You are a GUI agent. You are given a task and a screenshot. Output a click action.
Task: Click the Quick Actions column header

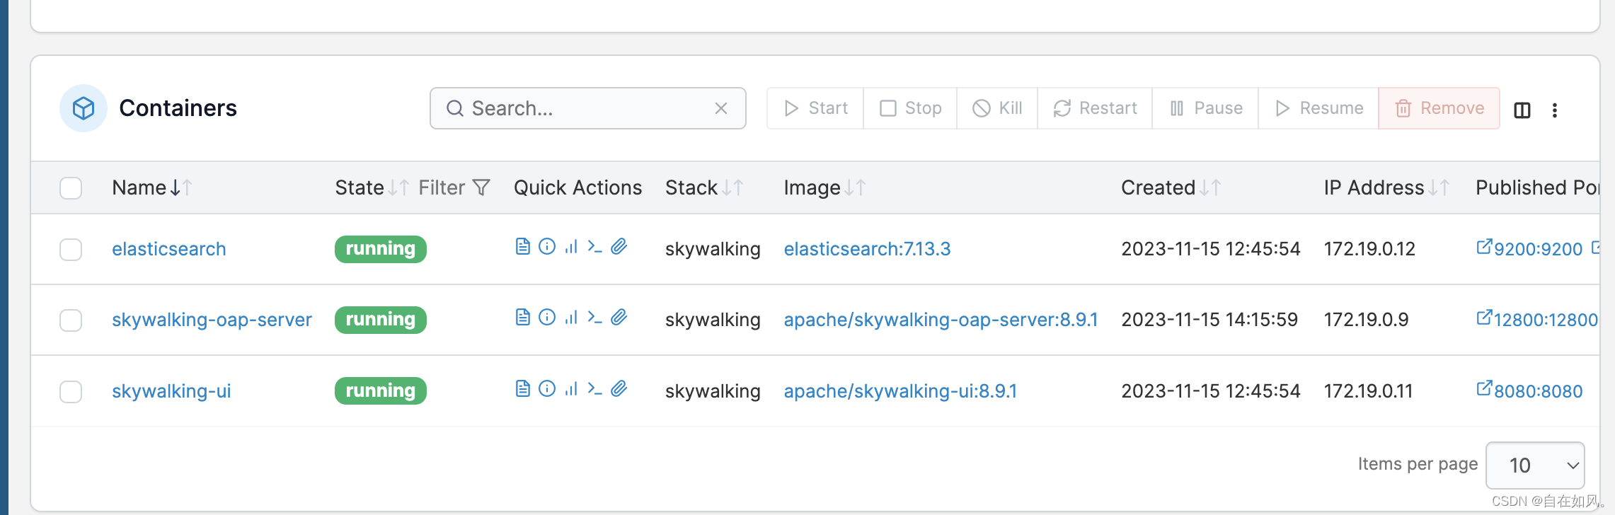coord(577,187)
